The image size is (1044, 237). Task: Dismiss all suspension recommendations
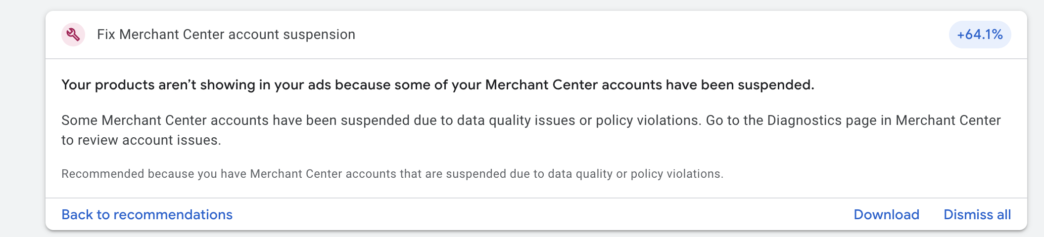pyautogui.click(x=977, y=215)
